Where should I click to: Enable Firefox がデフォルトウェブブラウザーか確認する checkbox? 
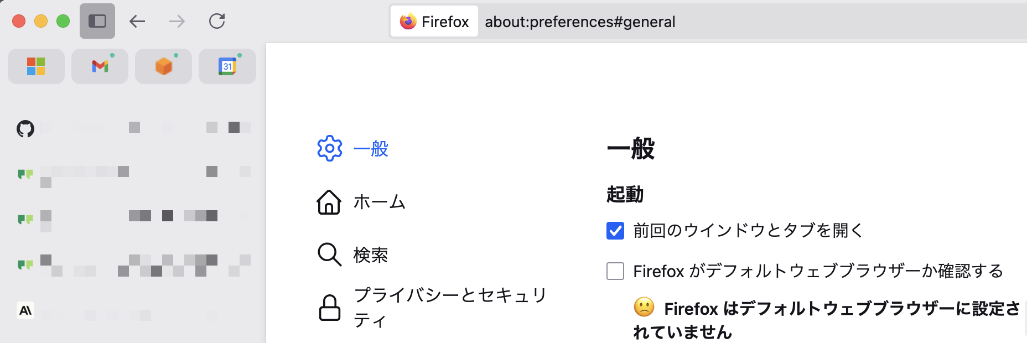point(615,271)
